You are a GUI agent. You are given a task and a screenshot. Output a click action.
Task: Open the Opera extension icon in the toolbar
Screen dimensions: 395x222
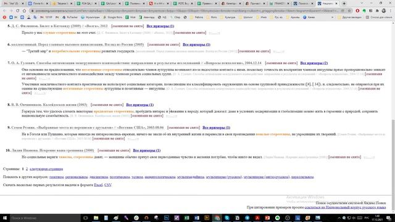(357, 11)
